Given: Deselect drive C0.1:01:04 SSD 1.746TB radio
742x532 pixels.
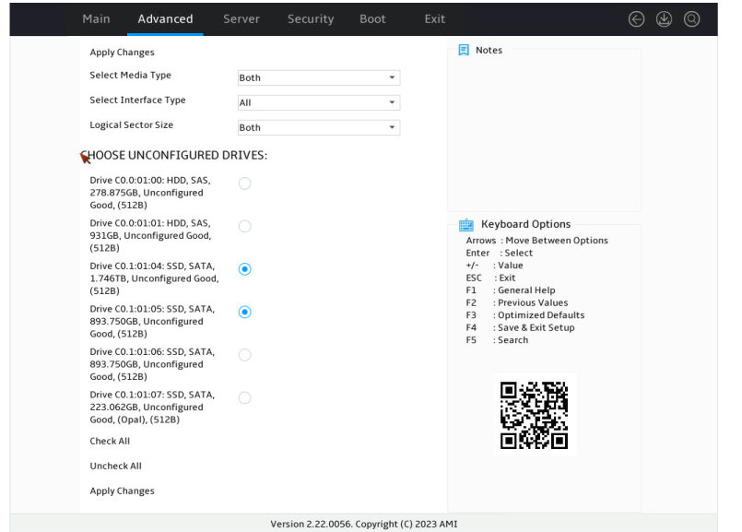Looking at the screenshot, I should (244, 269).
